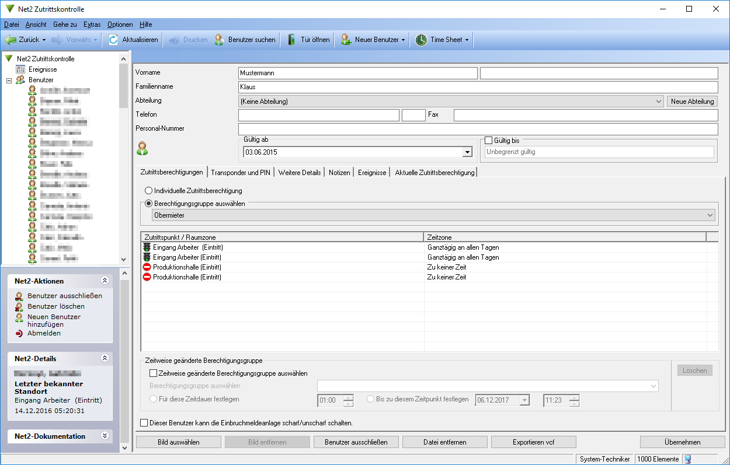730x465 pixels.
Task: Click the Zurück back arrow icon
Action: click(11, 40)
